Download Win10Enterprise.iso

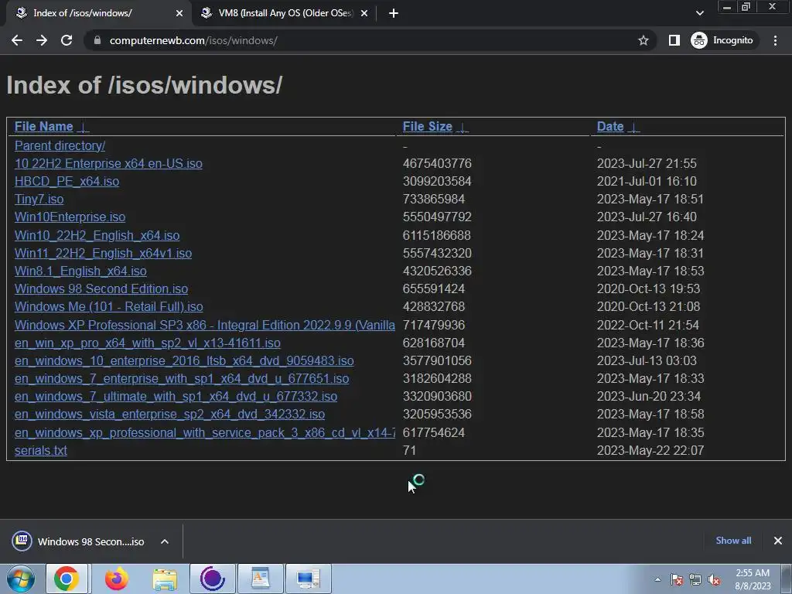coord(70,217)
